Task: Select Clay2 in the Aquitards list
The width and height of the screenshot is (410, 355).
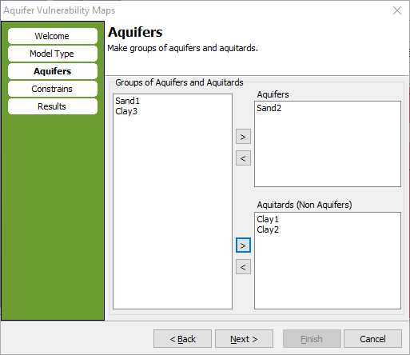Action: tap(268, 229)
